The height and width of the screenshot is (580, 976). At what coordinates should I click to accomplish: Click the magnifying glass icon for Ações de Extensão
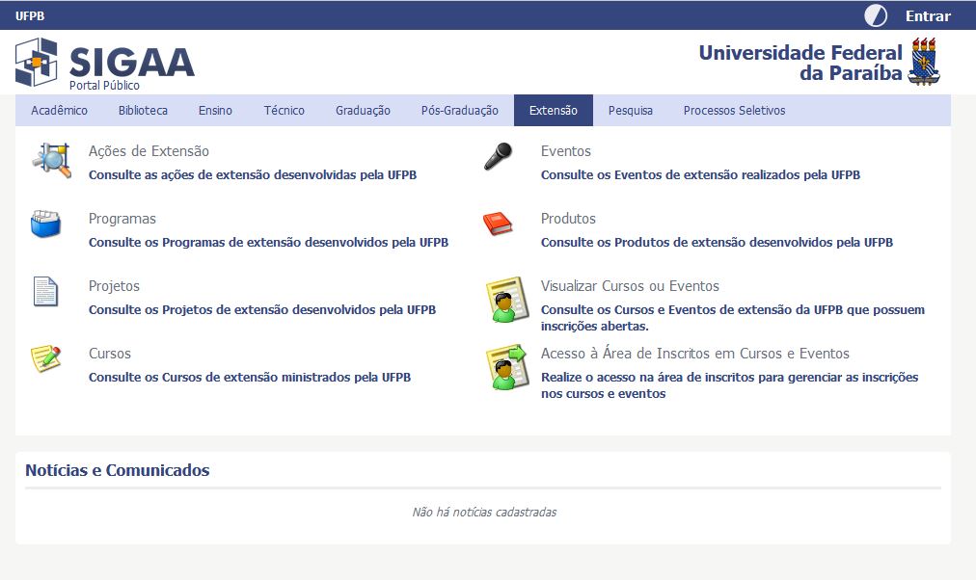coord(50,159)
